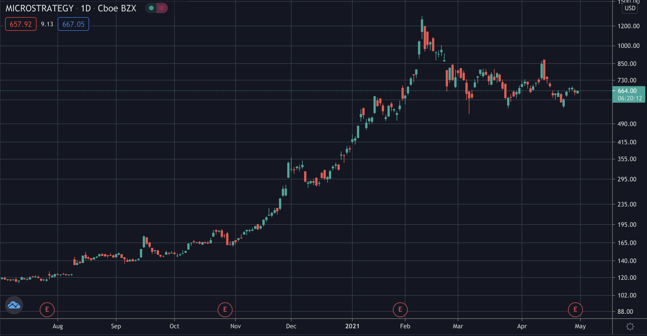Click the earnings marker before Aug
This screenshot has width=647, height=336.
(47, 309)
